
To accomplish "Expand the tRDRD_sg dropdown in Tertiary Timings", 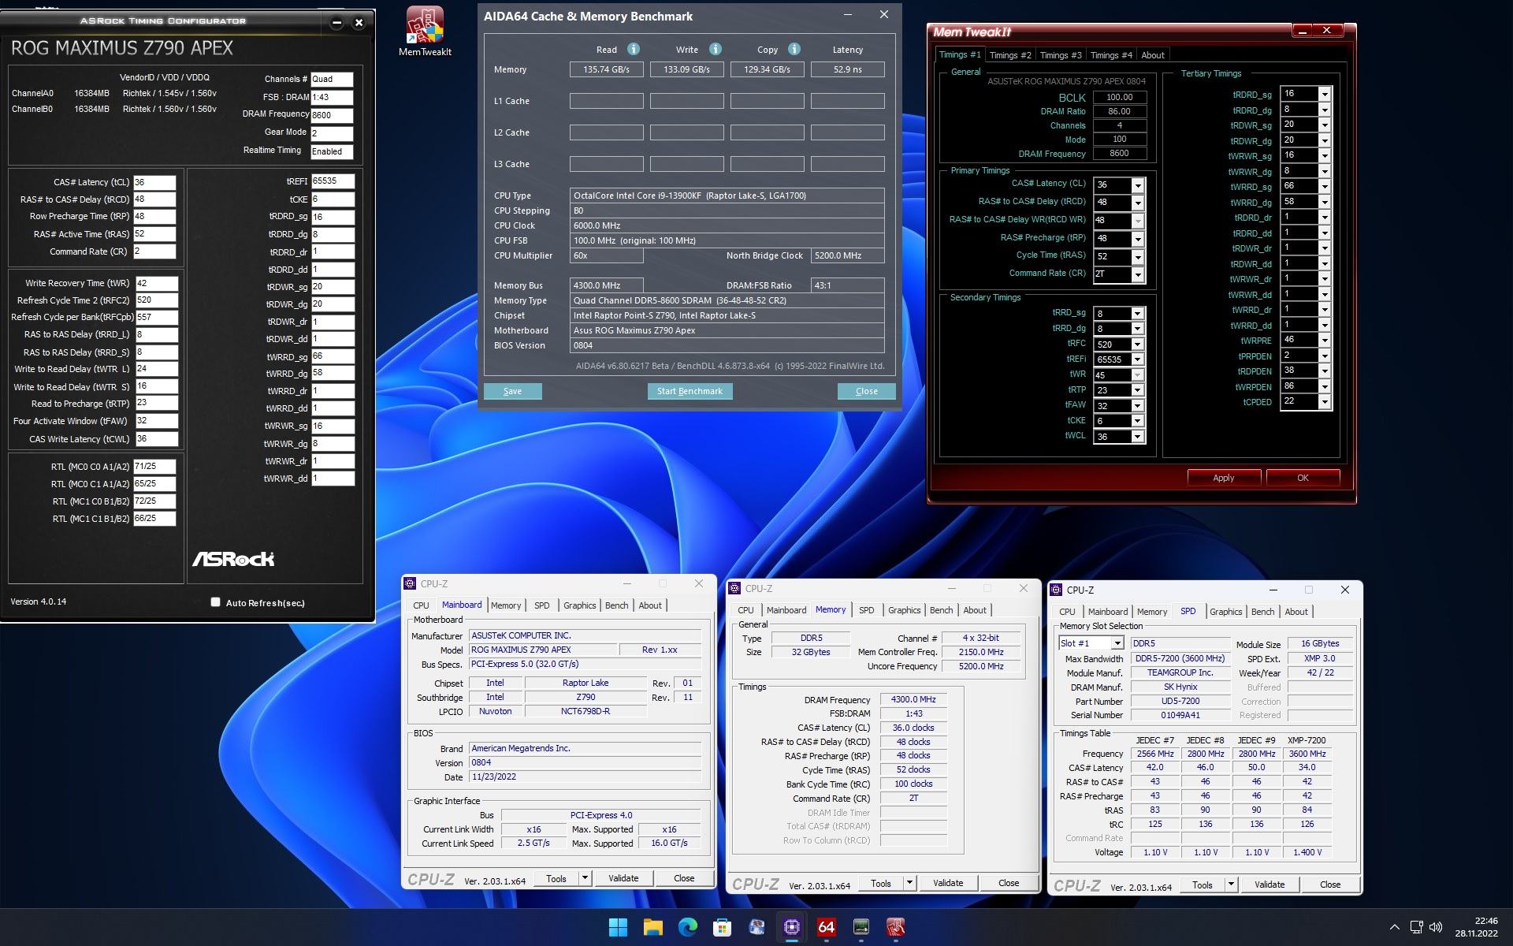I will pos(1325,94).
